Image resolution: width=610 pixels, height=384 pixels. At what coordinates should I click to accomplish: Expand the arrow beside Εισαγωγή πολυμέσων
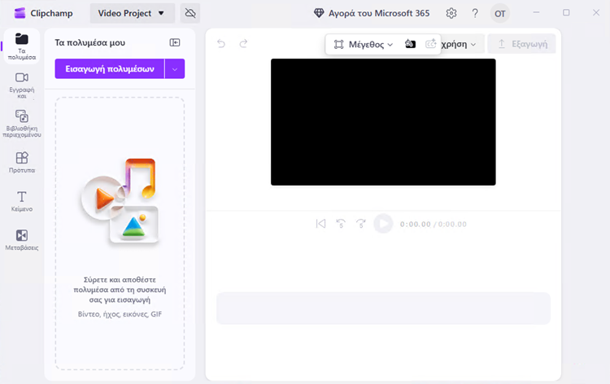175,69
